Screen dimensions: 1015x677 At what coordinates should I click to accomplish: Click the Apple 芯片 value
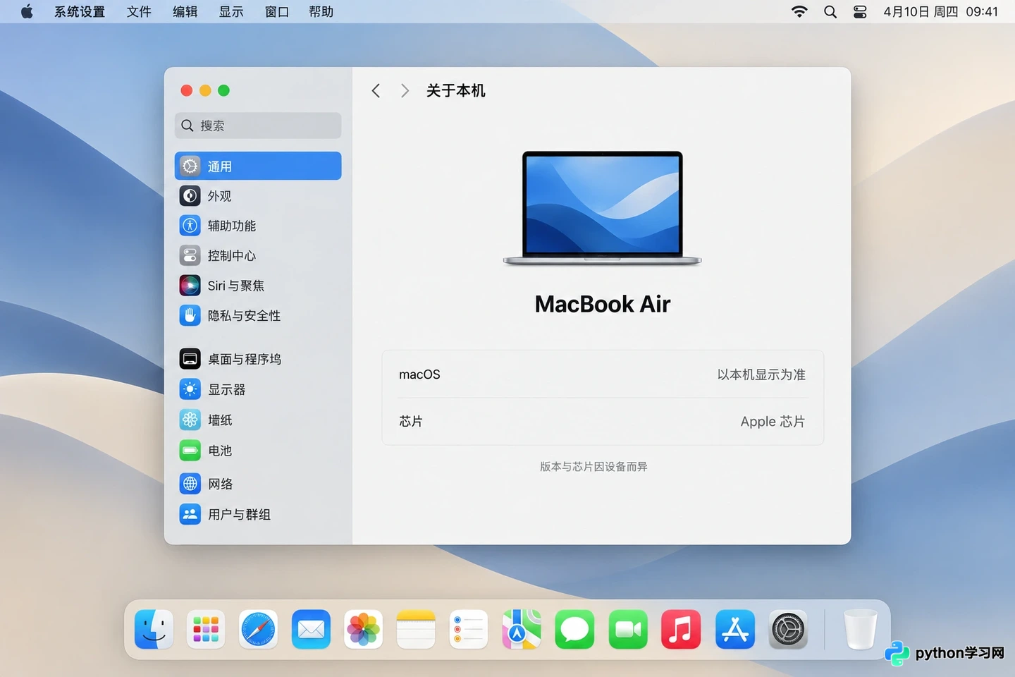click(x=773, y=421)
